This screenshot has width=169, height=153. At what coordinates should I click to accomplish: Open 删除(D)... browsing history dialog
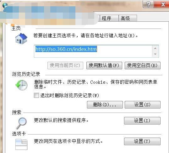[105, 105]
